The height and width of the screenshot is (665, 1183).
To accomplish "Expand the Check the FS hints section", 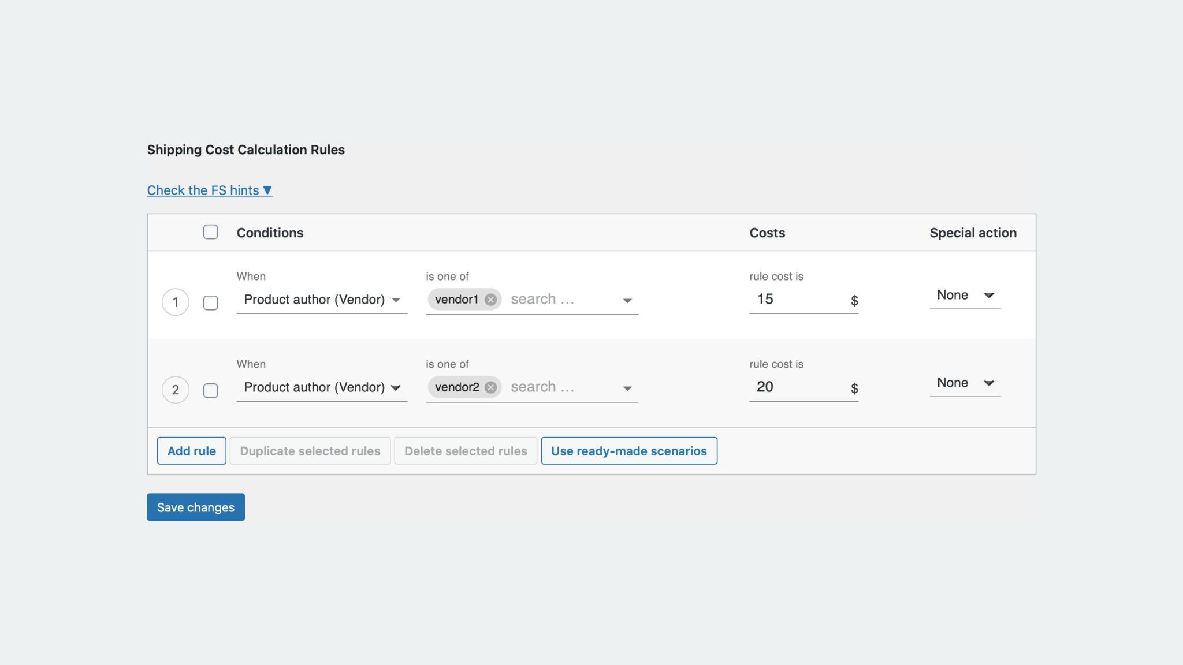I will [209, 190].
